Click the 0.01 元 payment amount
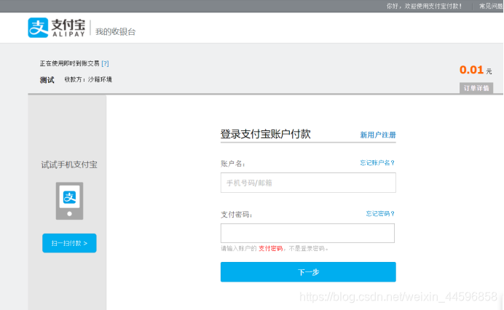Image resolution: width=504 pixels, height=310 pixels. pos(476,70)
